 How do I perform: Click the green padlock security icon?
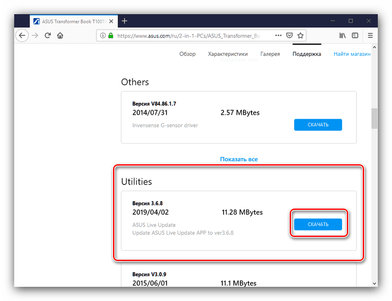111,36
